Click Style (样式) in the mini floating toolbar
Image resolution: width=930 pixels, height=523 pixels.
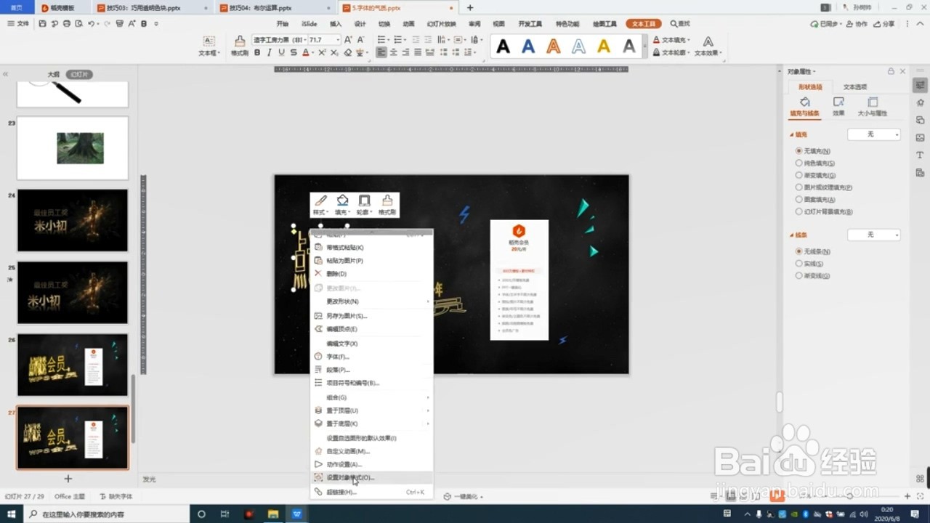pos(320,205)
